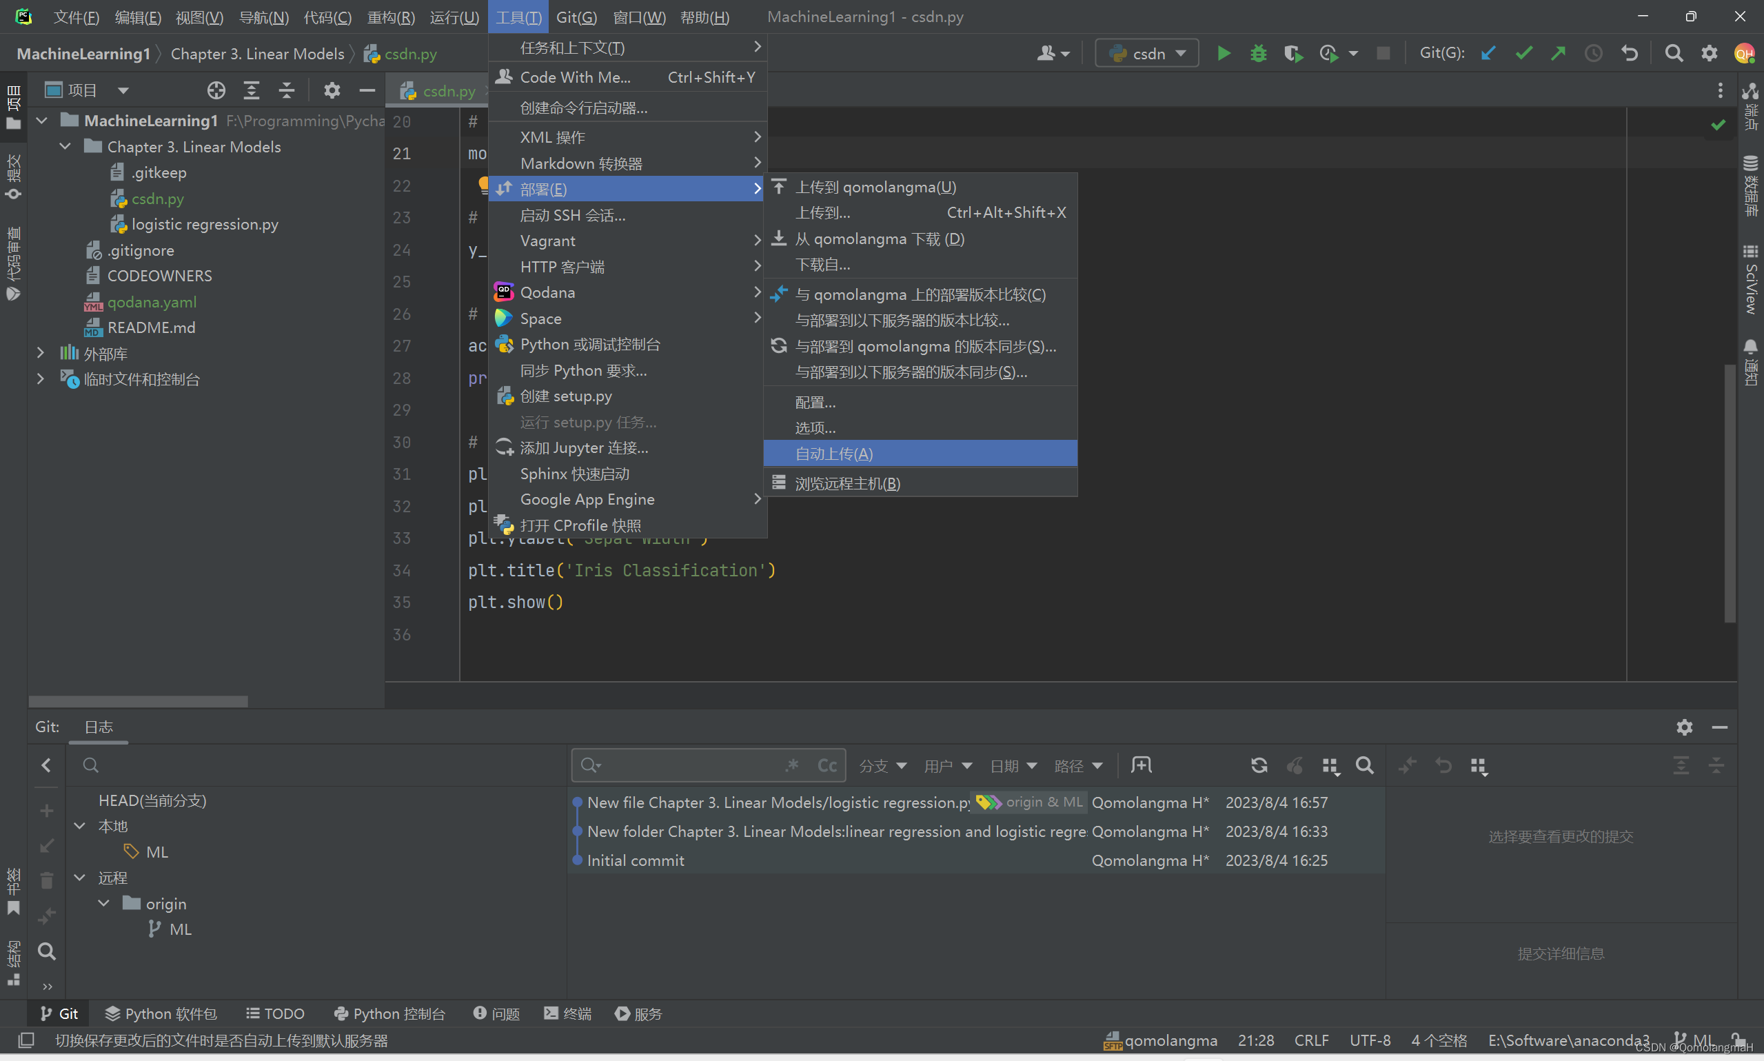Click the Code With Me user icon
The height and width of the screenshot is (1061, 1764).
coord(1053,54)
